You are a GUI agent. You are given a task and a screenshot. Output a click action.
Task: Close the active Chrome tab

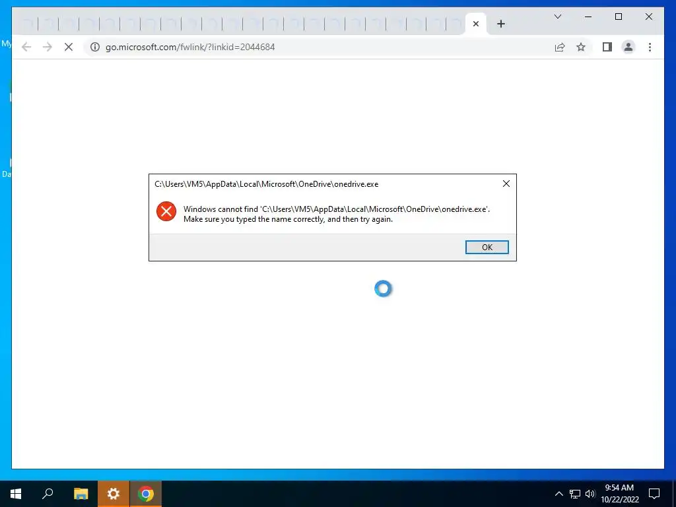(476, 24)
